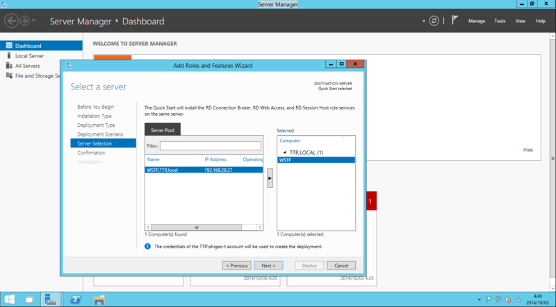The image size is (556, 307).
Task: Click the Local Server icon
Action: (9, 55)
